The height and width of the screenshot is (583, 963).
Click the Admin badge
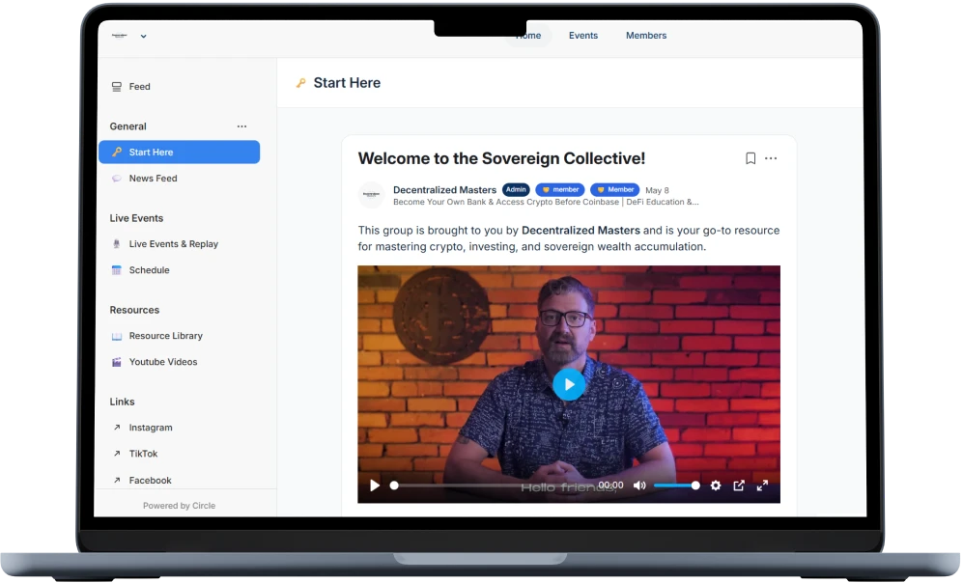516,189
